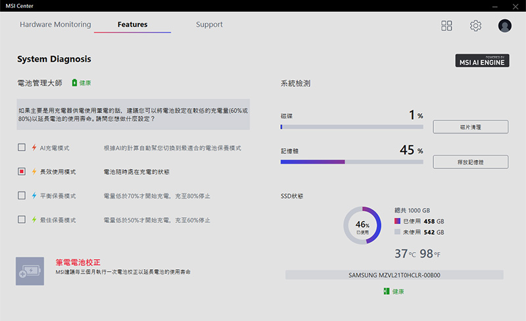The height and width of the screenshot is (321, 526).
Task: Click the green battery health icon
Action: [x=74, y=83]
